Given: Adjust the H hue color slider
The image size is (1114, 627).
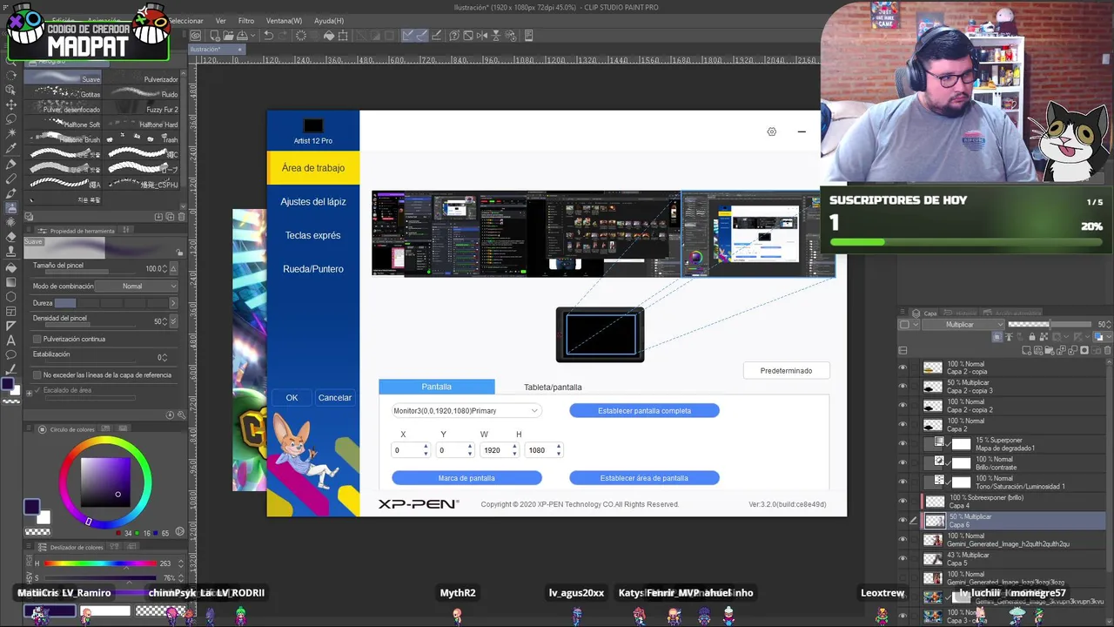Looking at the screenshot, I should click(98, 563).
